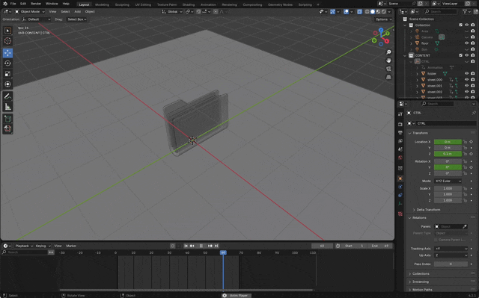Open the Options button in viewport header
This screenshot has height=298, width=479.
point(383,19)
